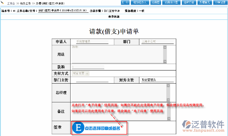Click the 用途 scrollbar down arrow
Viewport: 228px width, 136px height.
pyautogui.click(x=165, y=62)
